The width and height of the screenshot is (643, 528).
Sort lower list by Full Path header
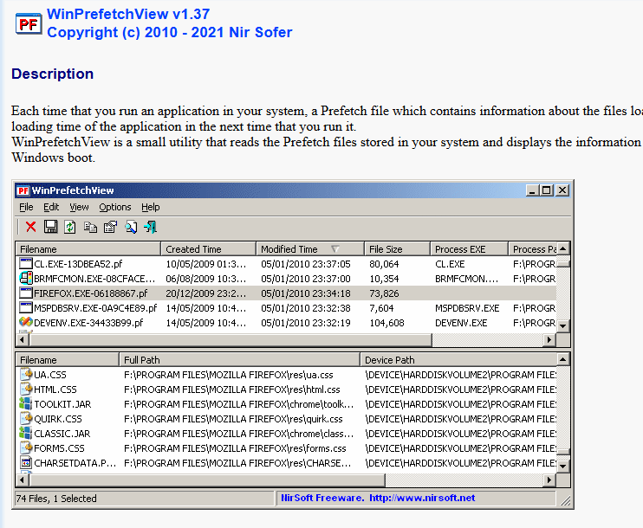coord(239,360)
